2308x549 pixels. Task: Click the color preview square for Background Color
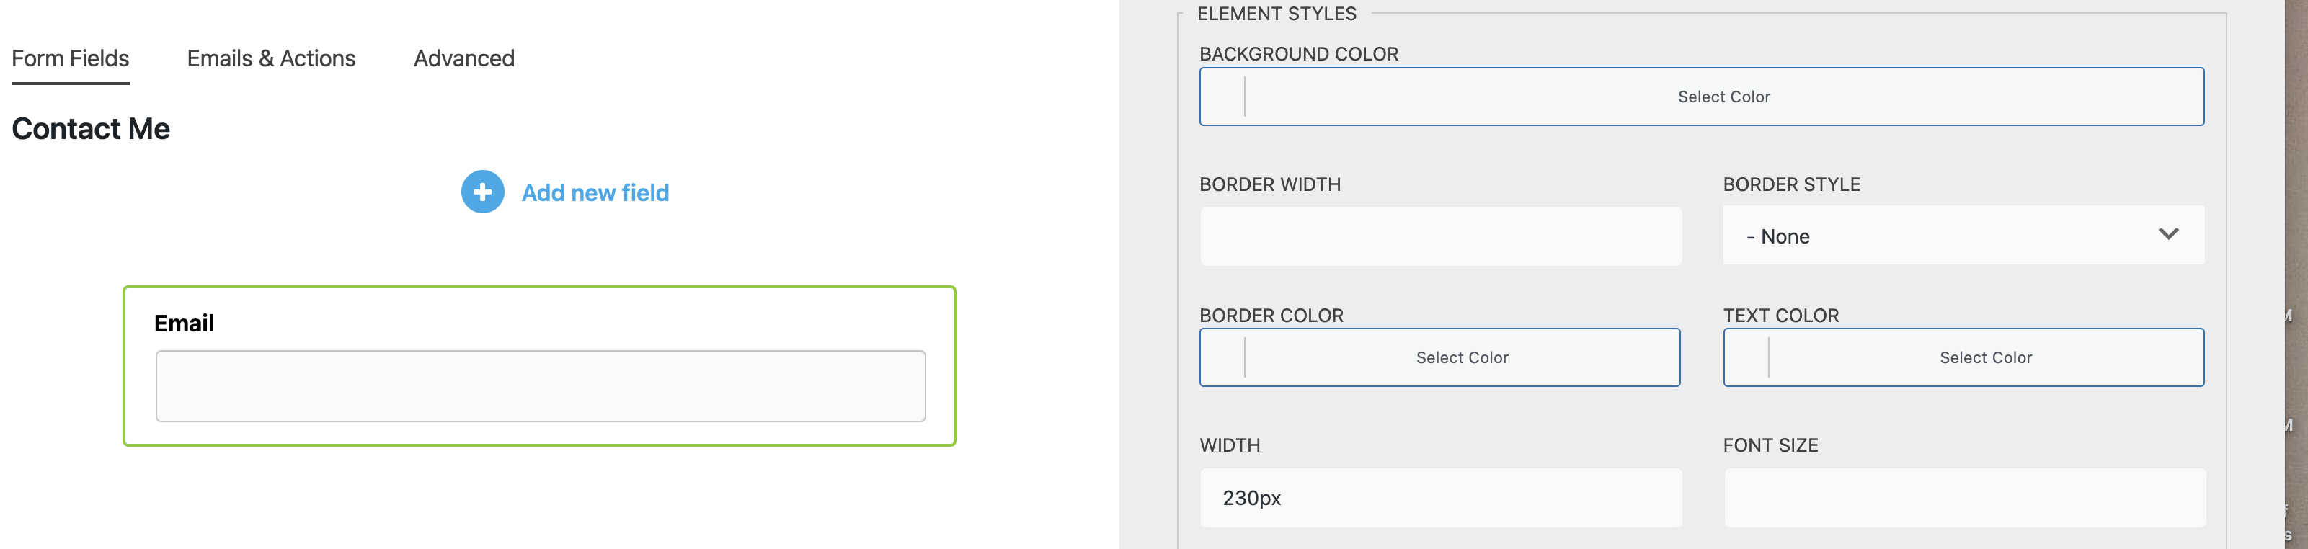pyautogui.click(x=1222, y=96)
